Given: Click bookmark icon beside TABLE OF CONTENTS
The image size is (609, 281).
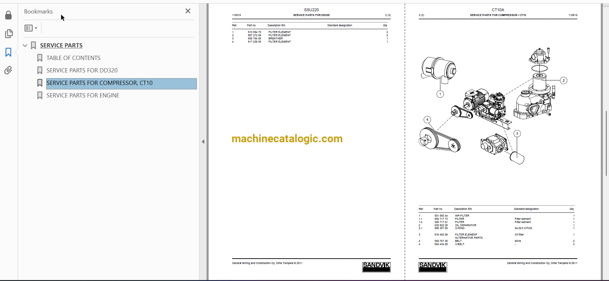Looking at the screenshot, I should coord(40,58).
